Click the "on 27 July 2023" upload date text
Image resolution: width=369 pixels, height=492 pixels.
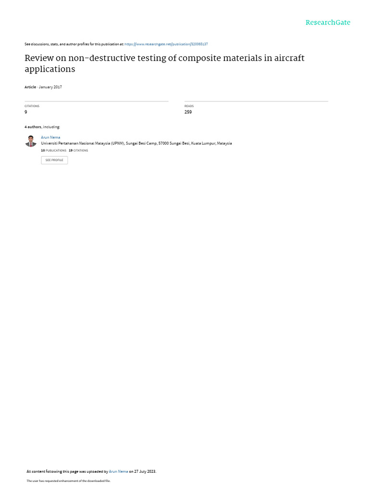click(x=142, y=471)
